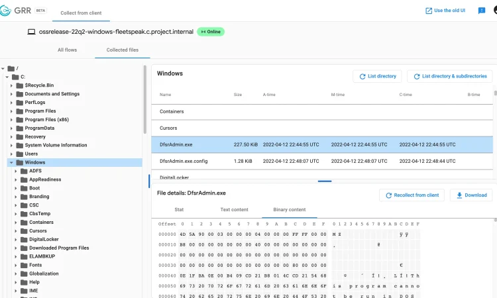Click the ProgramData folder icon
Viewport: 497px width, 298px height.
[20, 128]
